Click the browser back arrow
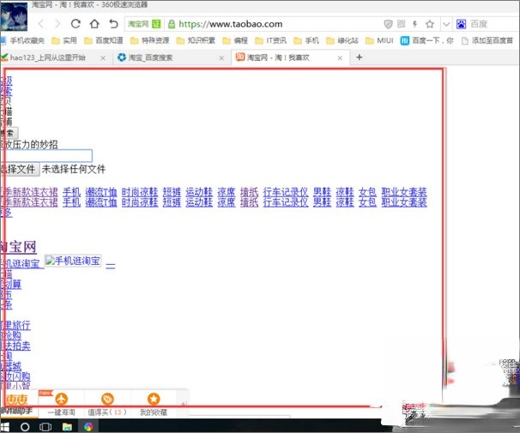Screen dimensions: 520x433 41,24
